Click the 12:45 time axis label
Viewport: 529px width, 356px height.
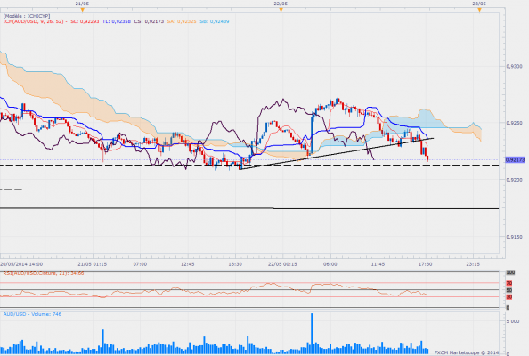(188, 264)
